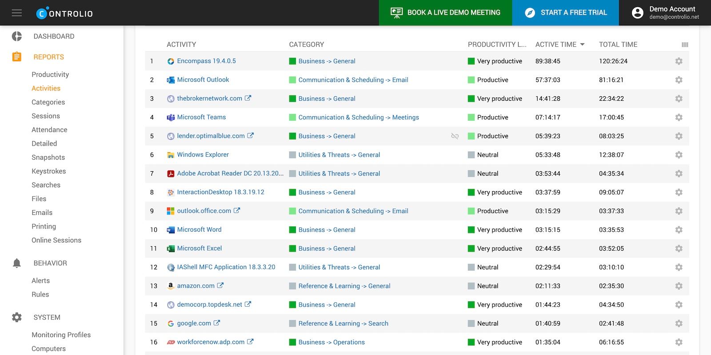Click the Very productive swatch in Encompass row
711x355 pixels.
pos(471,61)
